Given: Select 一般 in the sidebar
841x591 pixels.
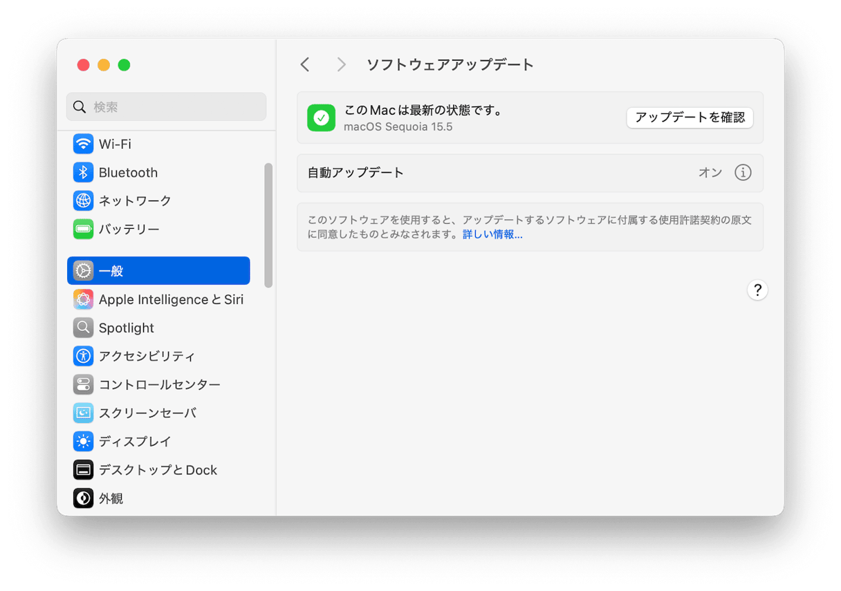Looking at the screenshot, I should [158, 271].
